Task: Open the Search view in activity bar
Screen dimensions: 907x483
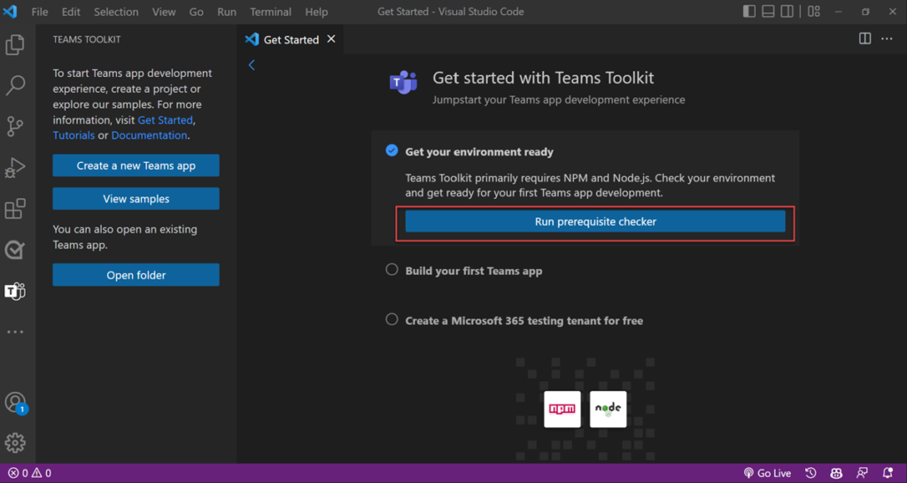Action: [15, 86]
